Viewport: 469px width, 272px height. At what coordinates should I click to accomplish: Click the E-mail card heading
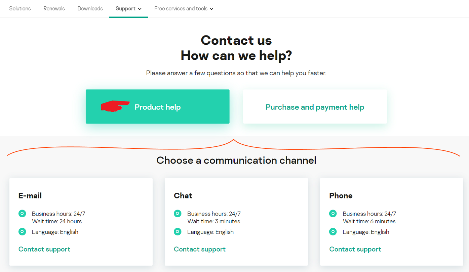point(30,195)
